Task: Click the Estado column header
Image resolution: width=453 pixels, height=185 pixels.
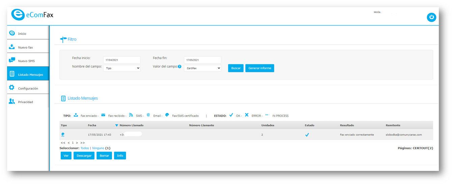Action: coord(309,125)
